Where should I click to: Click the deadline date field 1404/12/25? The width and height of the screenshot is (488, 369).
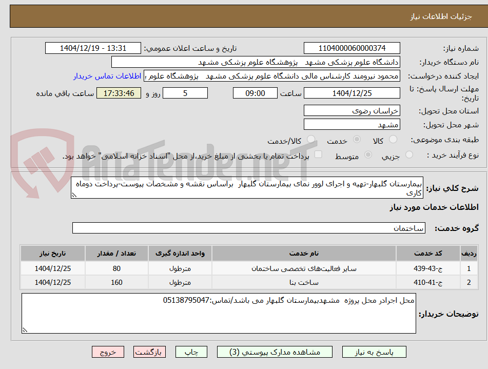pyautogui.click(x=352, y=93)
